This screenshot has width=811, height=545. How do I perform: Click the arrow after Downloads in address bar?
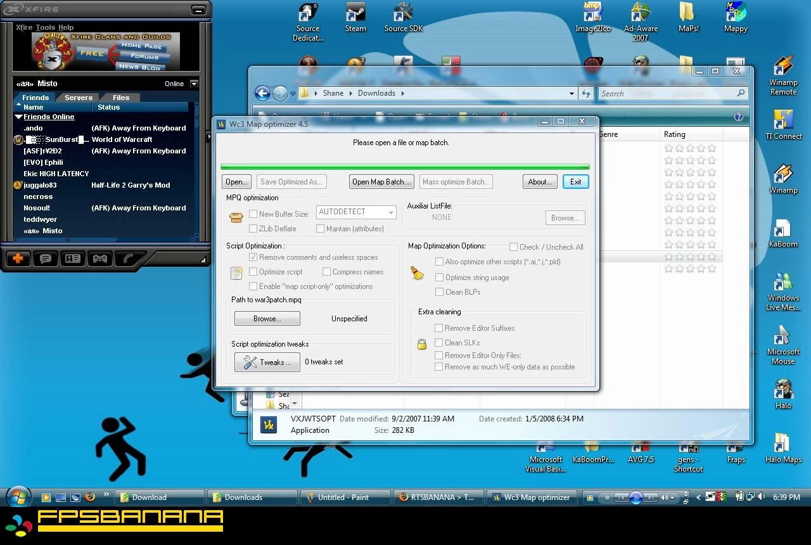(x=402, y=93)
